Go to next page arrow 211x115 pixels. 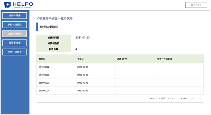click(200, 98)
